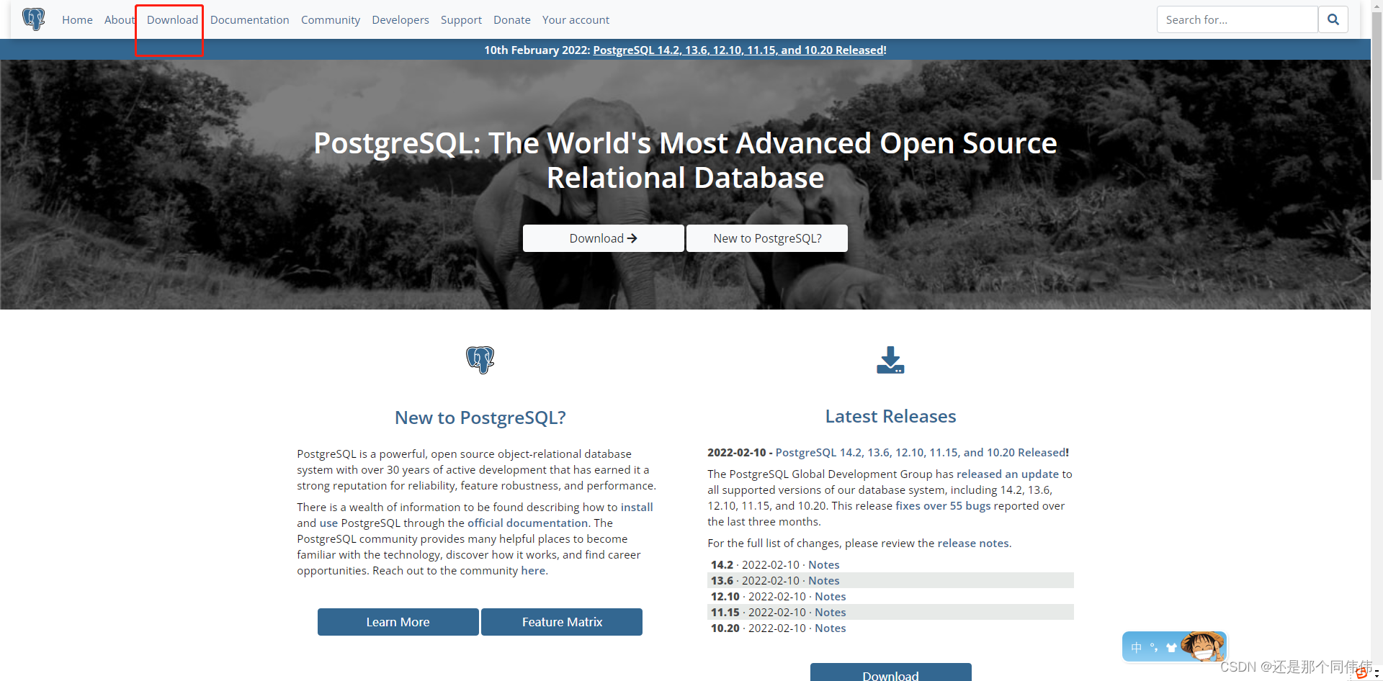Screen dimensions: 1383x681
Task: Follow the official documentation link
Action: click(528, 523)
